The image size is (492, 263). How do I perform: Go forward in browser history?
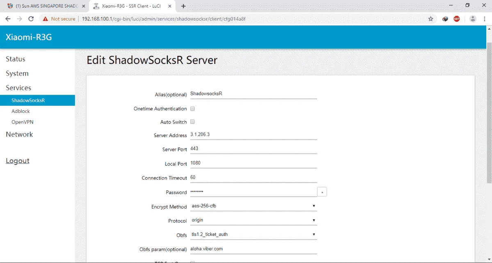click(x=19, y=19)
